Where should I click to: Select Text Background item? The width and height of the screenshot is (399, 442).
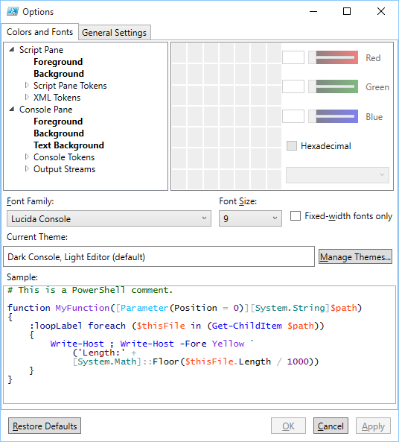(69, 145)
